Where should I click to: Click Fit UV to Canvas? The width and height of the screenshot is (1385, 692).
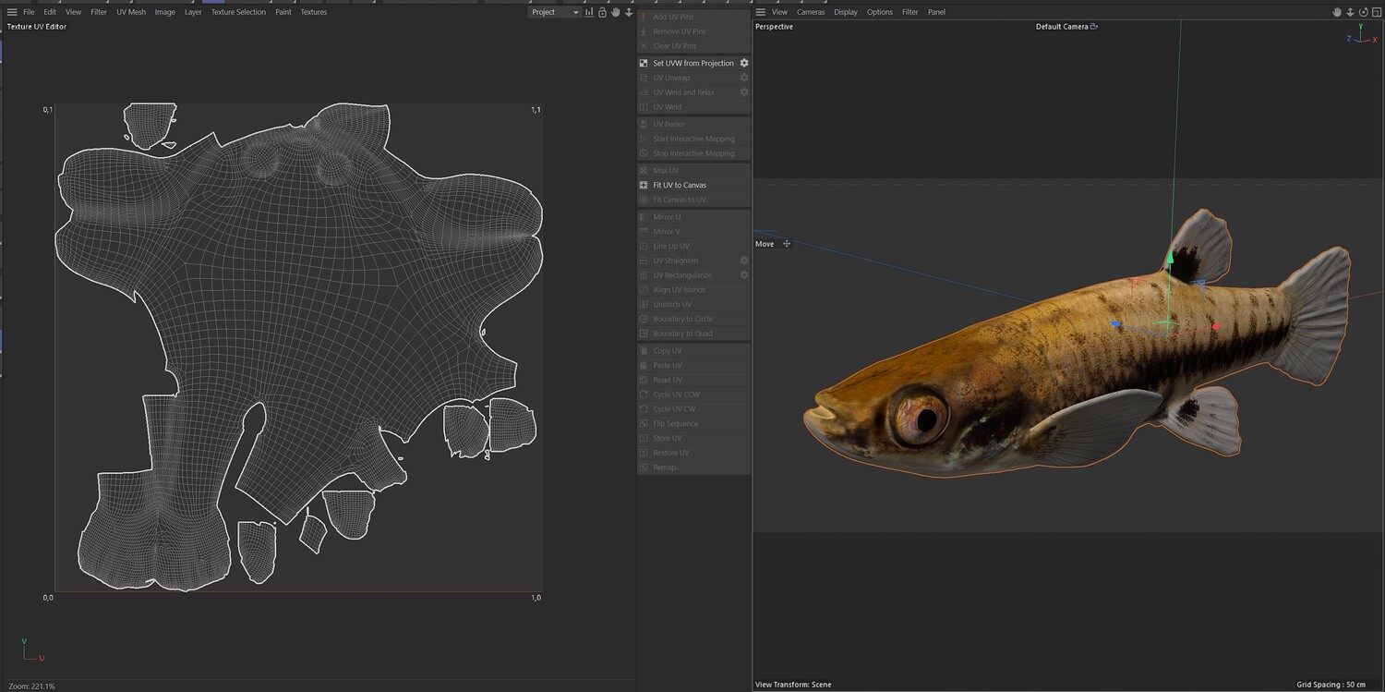tap(693, 185)
